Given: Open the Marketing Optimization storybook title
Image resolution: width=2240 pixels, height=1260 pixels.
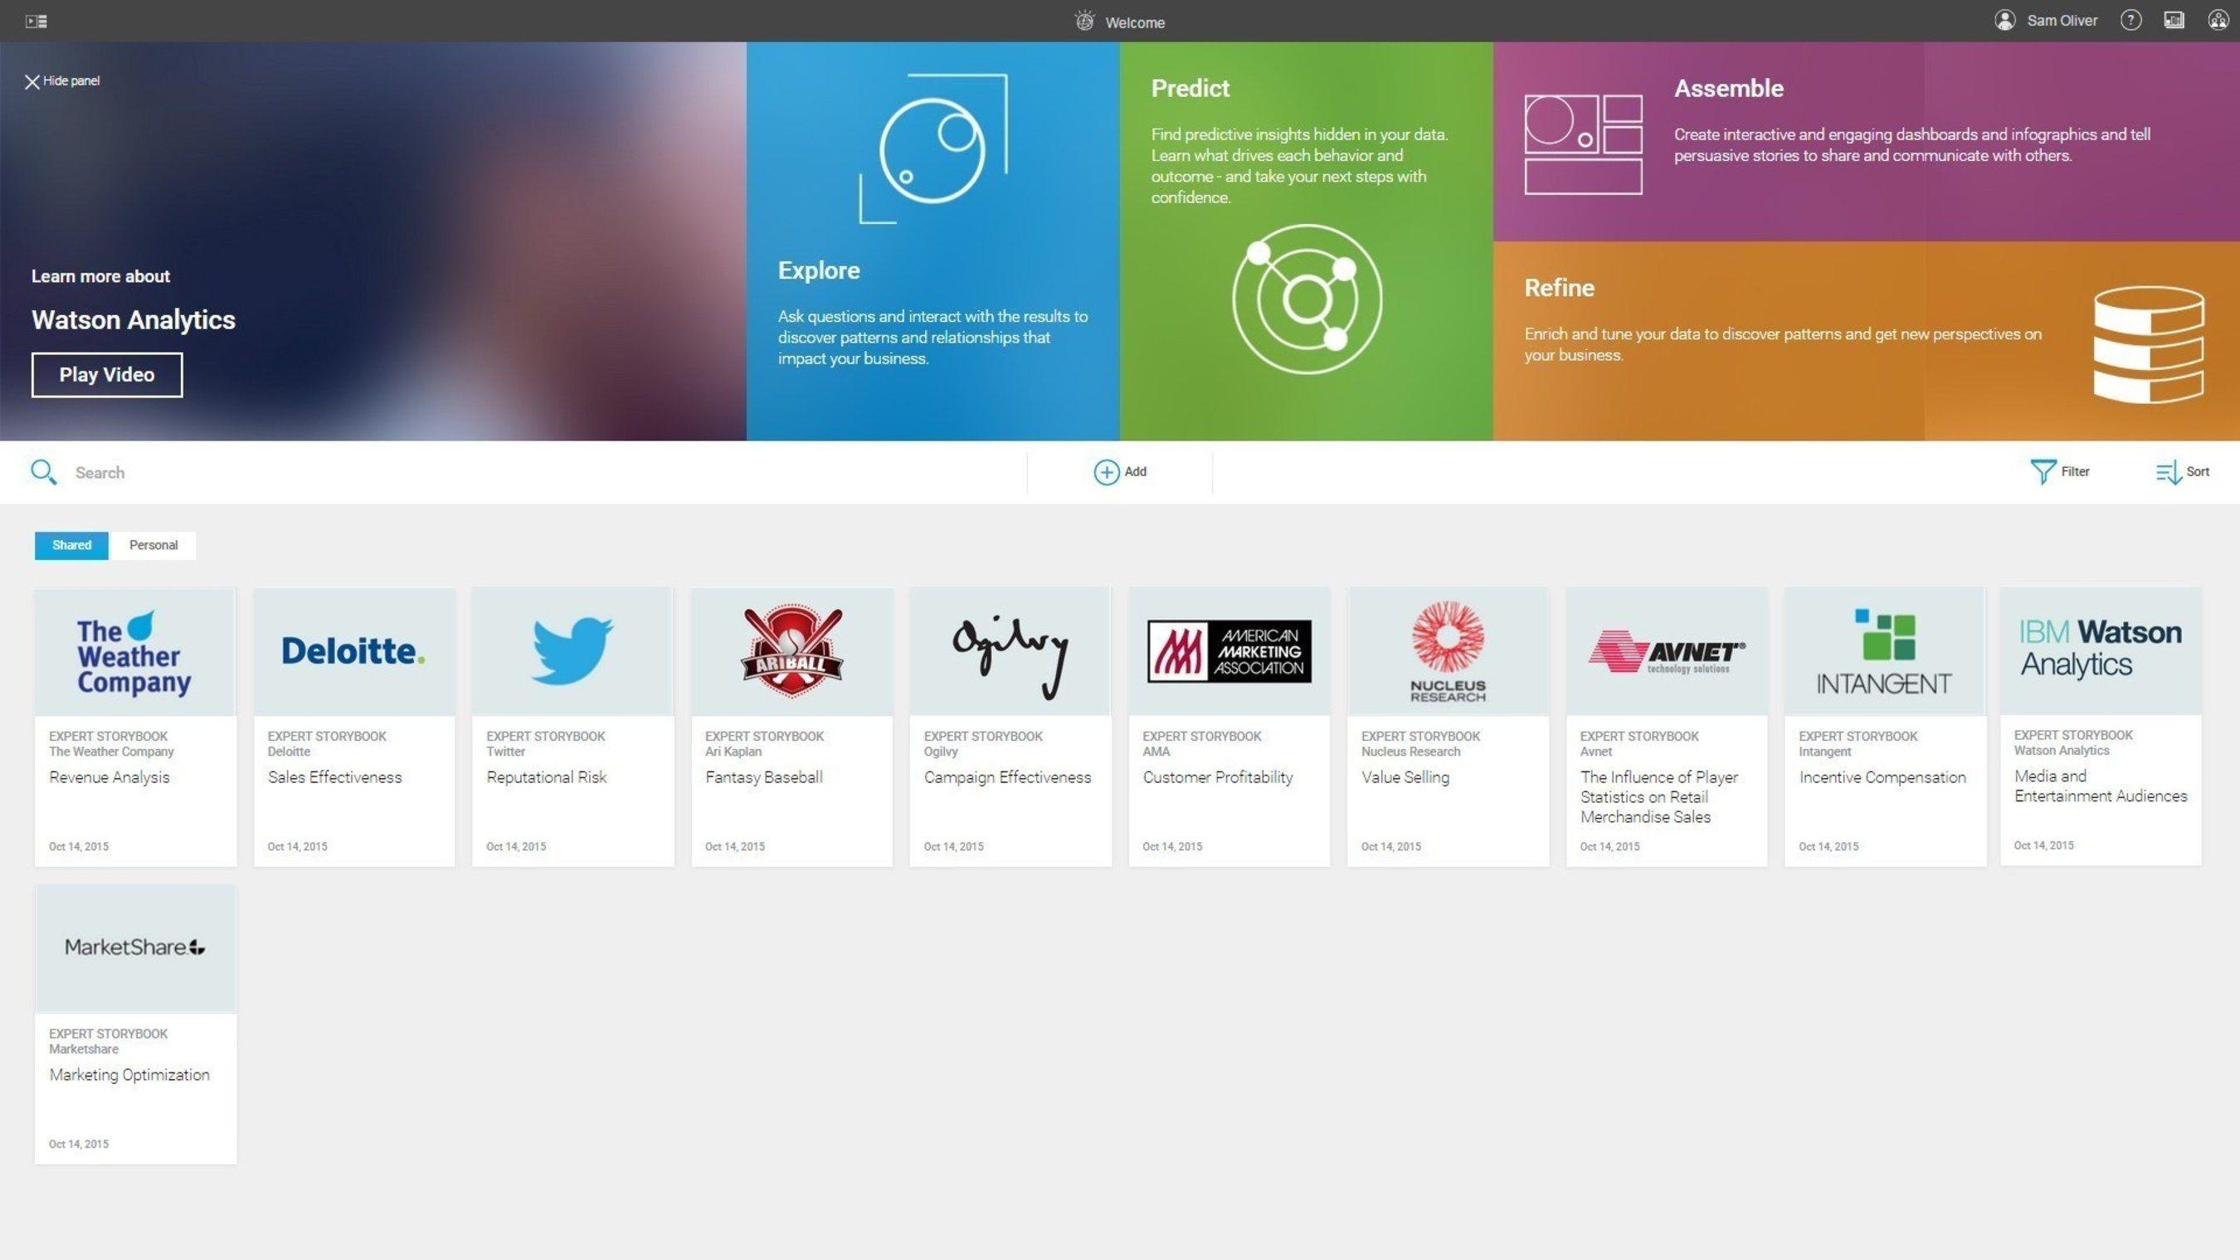Looking at the screenshot, I should (x=129, y=1075).
